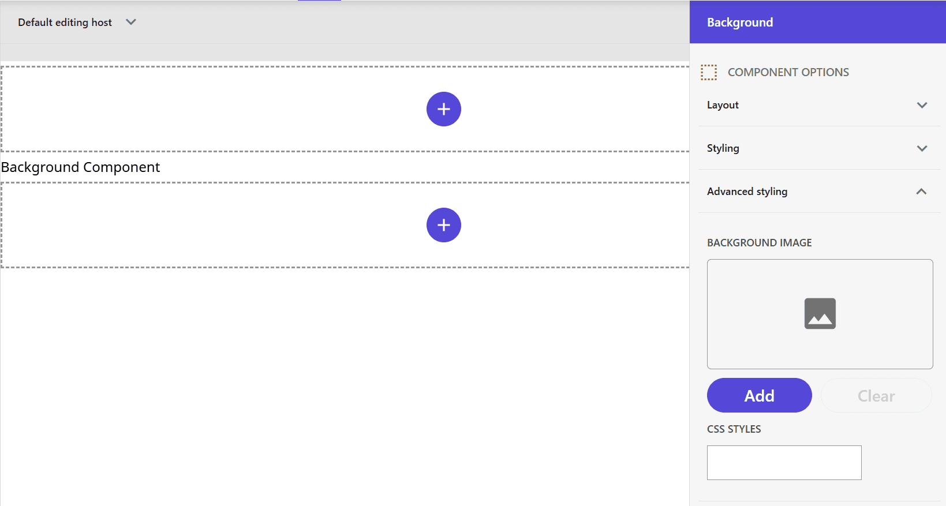Select the Background Component text
The width and height of the screenshot is (946, 506).
click(x=81, y=167)
